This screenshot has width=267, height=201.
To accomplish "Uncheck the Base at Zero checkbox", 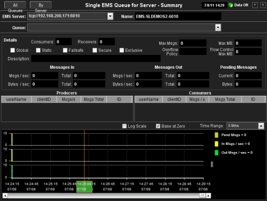I will [x=158, y=126].
